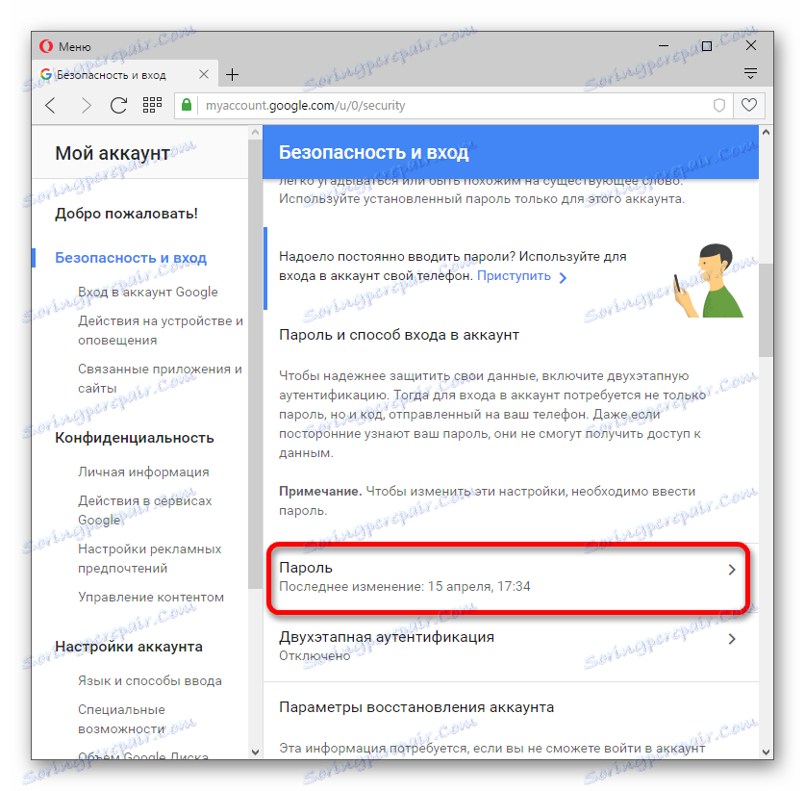The width and height of the screenshot is (805, 791).
Task: Open the tab menu icon at top right
Action: pos(750,73)
